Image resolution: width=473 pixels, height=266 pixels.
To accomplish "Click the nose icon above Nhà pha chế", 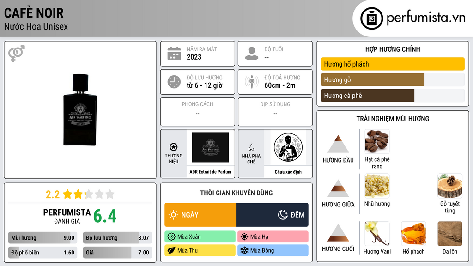I will 251,147.
